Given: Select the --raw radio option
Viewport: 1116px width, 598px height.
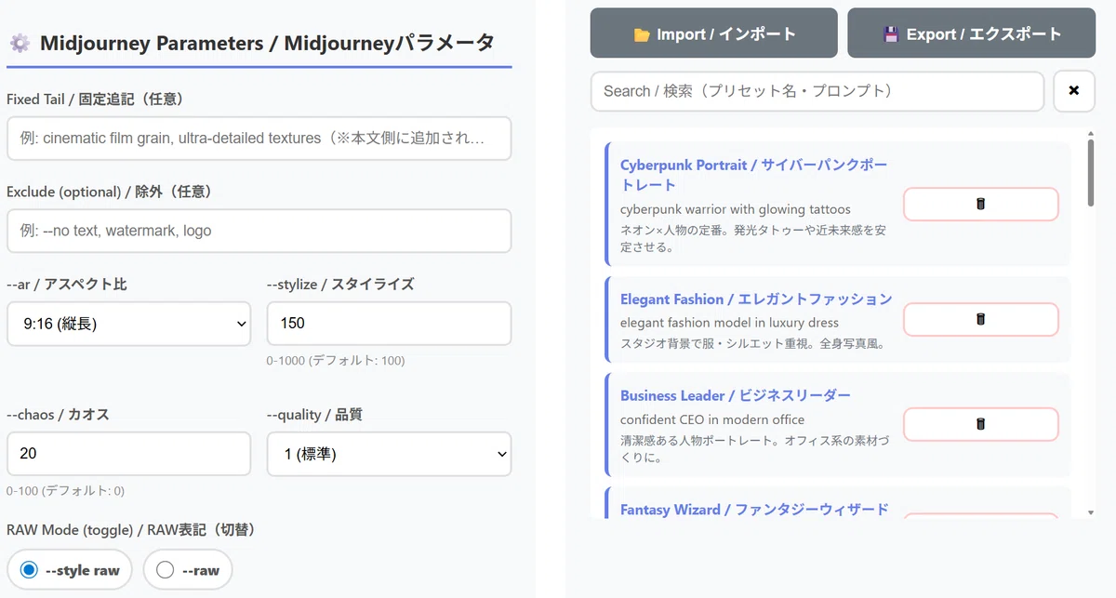Looking at the screenshot, I should coord(188,569).
